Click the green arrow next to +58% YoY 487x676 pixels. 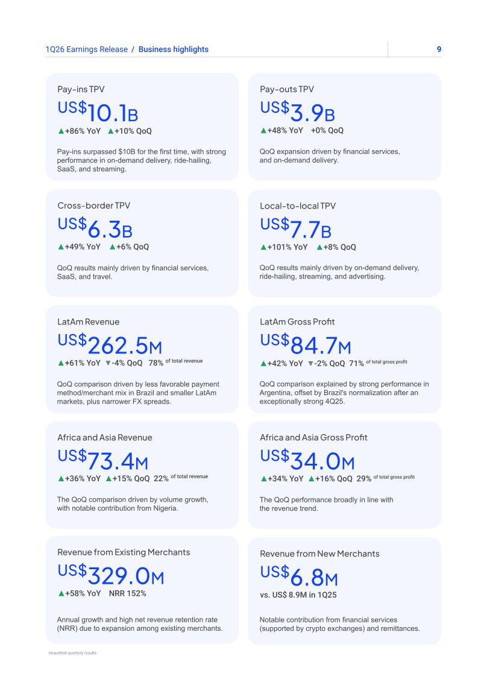[61, 593]
